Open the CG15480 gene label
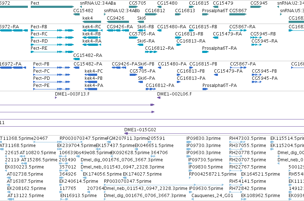This screenshot has height=201, width=304. point(167,3)
